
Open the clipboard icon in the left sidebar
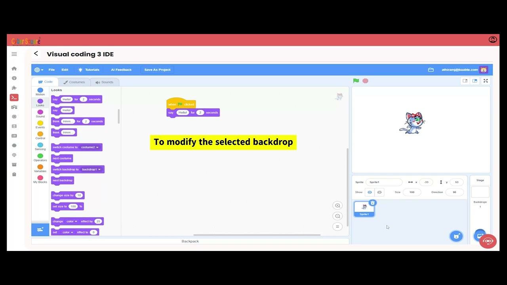(x=14, y=174)
